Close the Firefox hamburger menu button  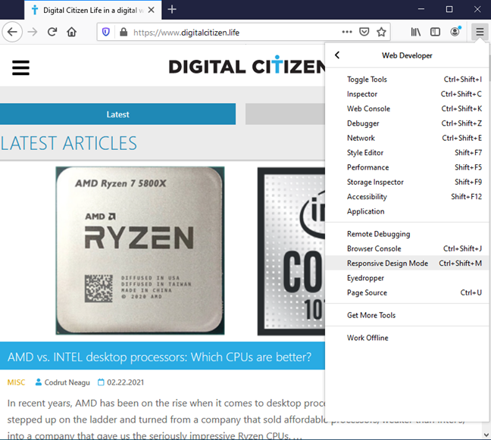pyautogui.click(x=480, y=32)
